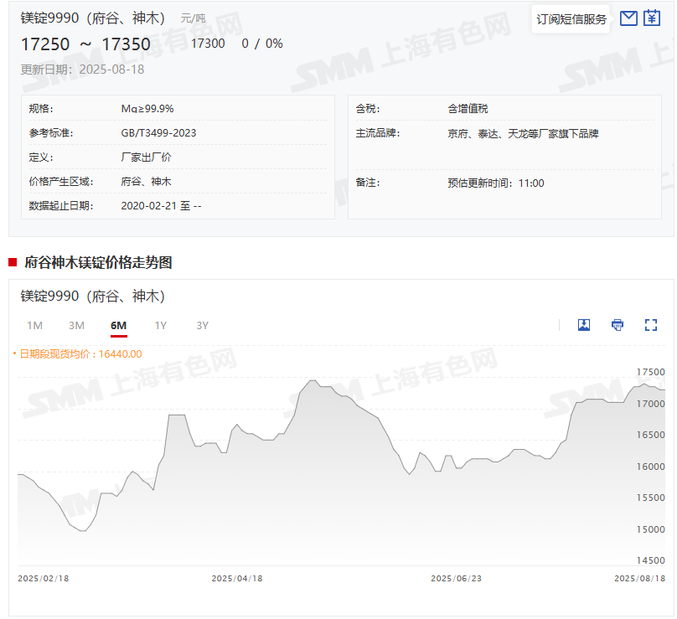Click the yuan calendar price icon
Image resolution: width=677 pixels, height=619 pixels.
tap(652, 18)
